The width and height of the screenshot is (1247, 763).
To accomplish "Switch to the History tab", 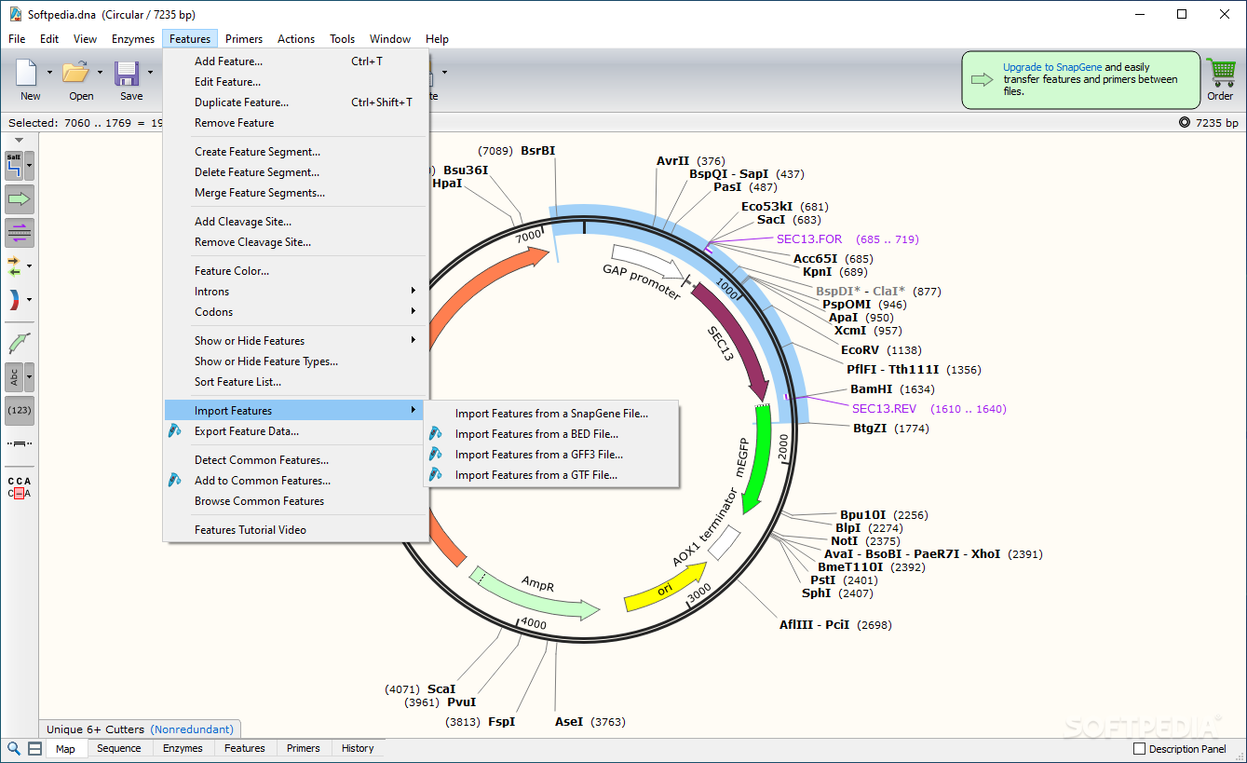I will (x=358, y=748).
